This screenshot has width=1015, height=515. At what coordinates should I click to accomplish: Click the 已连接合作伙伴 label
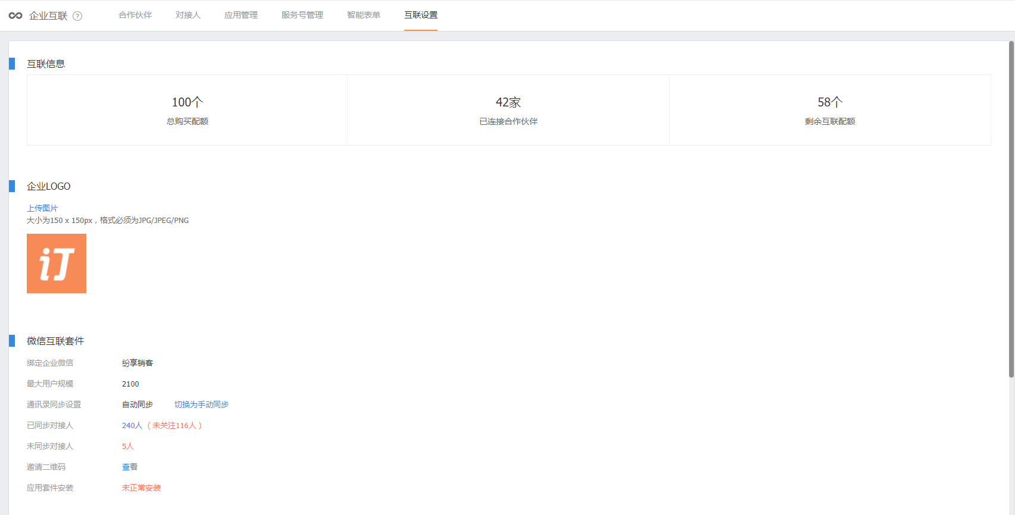coord(508,121)
